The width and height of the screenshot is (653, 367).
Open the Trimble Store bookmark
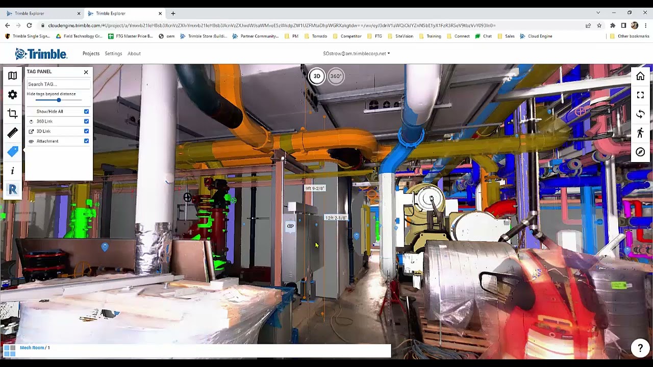tap(204, 36)
